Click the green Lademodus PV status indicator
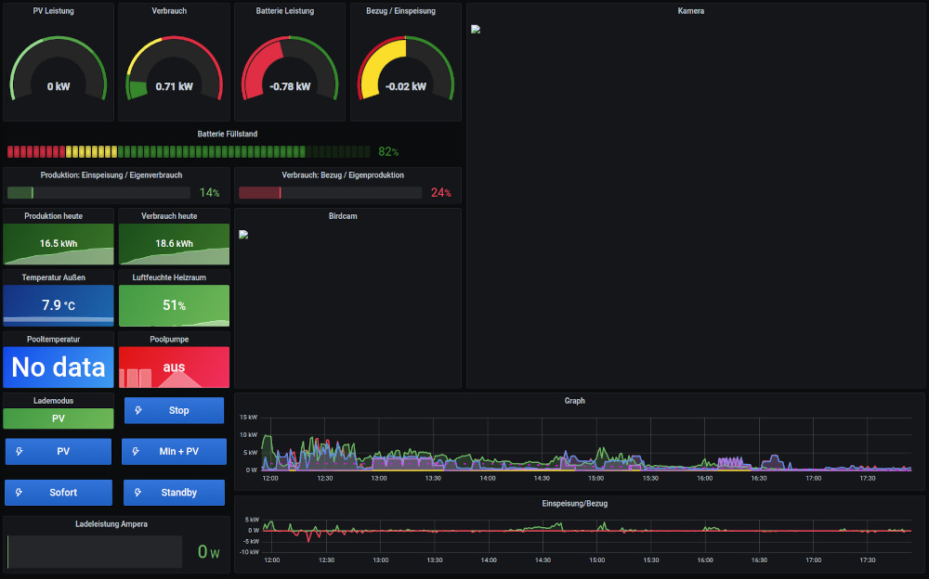The height and width of the screenshot is (579, 929). tap(59, 418)
